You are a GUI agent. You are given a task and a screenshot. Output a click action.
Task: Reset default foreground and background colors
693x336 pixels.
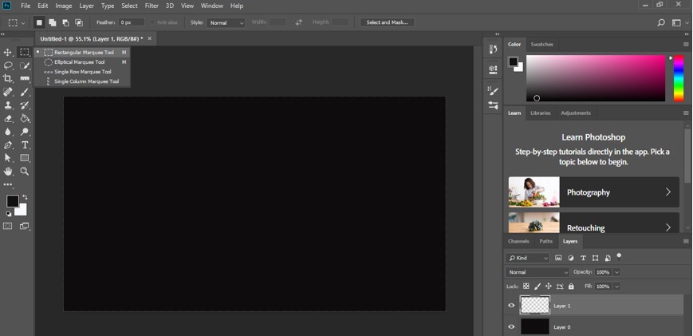pos(8,214)
